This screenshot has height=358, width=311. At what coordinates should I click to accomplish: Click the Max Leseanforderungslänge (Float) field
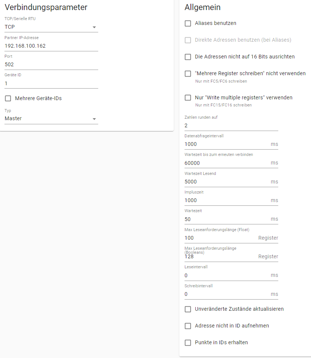[221, 238]
